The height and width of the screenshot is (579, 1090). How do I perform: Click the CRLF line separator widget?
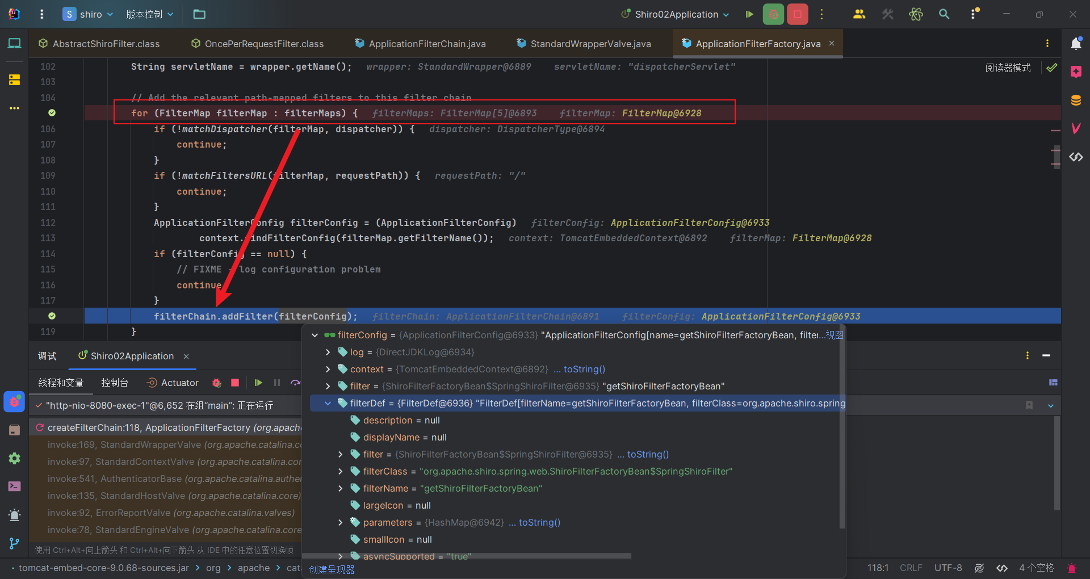[911, 568]
